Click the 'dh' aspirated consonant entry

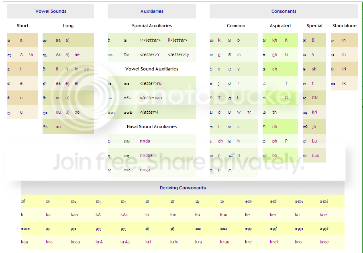(x=275, y=127)
